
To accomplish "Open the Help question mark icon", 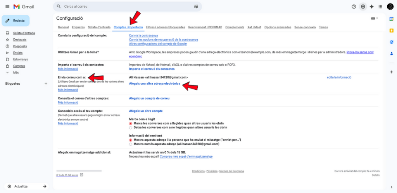I will click(354, 7).
